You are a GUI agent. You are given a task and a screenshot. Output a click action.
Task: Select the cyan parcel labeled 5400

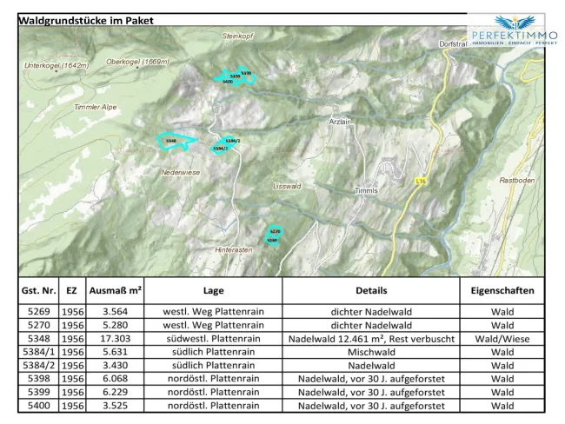tap(228, 82)
